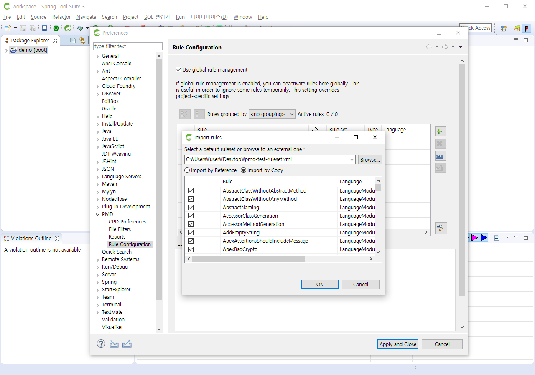This screenshot has height=375, width=535.
Task: Click the Check all rules icon
Action: coord(185,114)
